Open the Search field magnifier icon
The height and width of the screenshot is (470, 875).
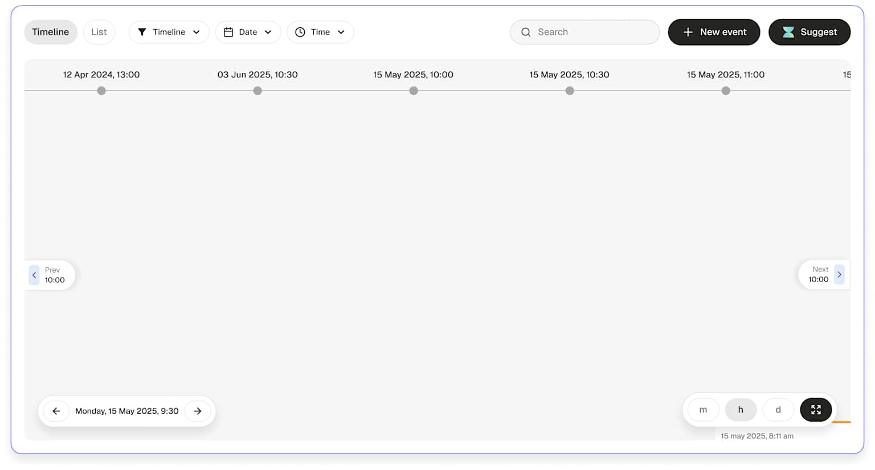pyautogui.click(x=526, y=32)
